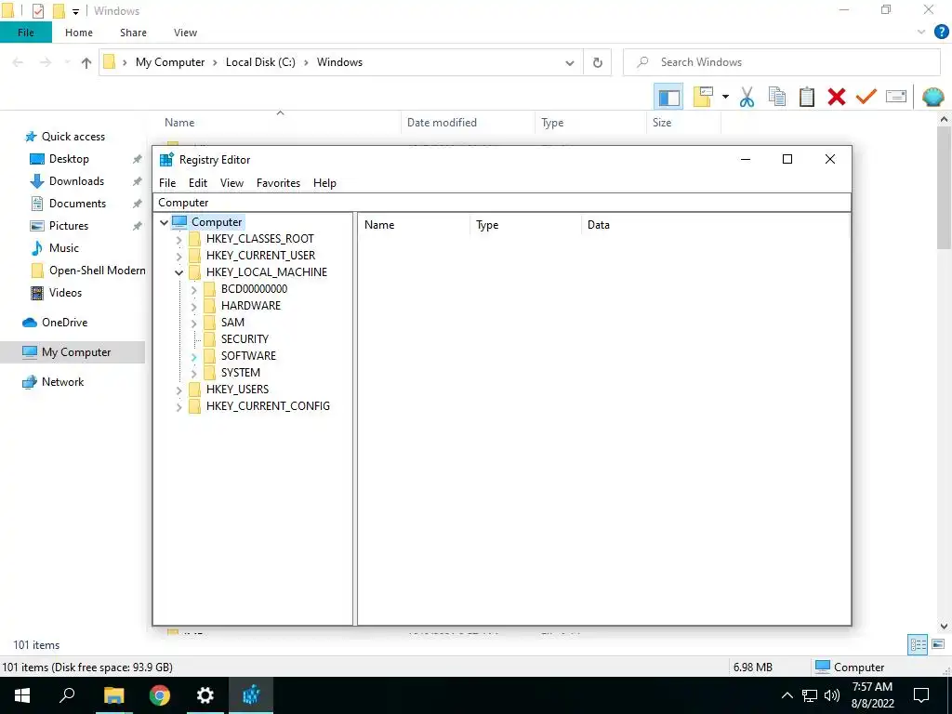The image size is (952, 714).
Task: Select the SOFTWARE registry key
Action: [x=248, y=356]
